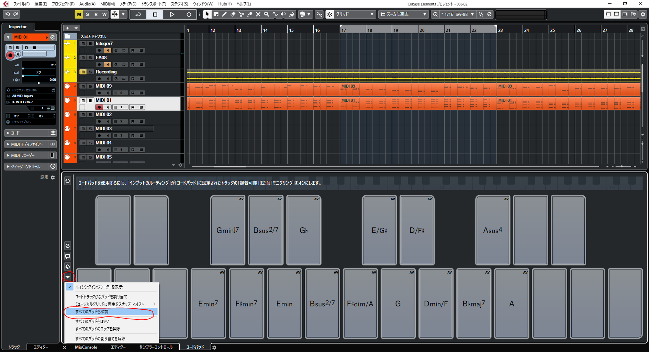Toggle the Cycle loop button
Image resolution: width=649 pixels, height=352 pixels.
point(138,14)
